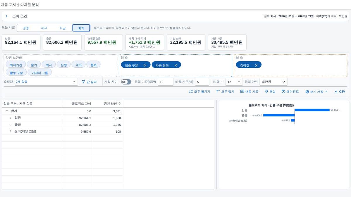Click the 출금 82,606.2 백만원 KPI card
This screenshot has width=351, height=197.
[62, 42]
